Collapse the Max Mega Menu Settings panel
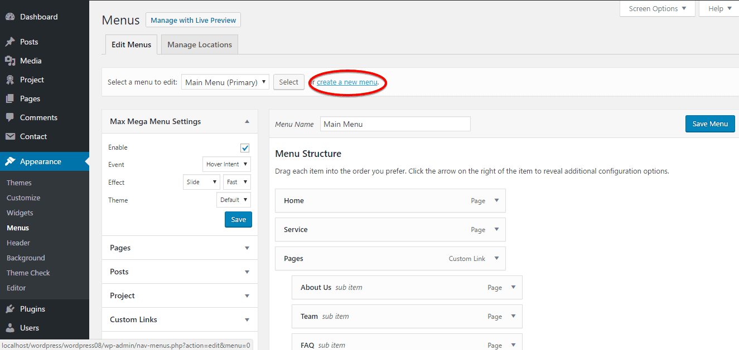This screenshot has width=739, height=350. click(x=247, y=122)
